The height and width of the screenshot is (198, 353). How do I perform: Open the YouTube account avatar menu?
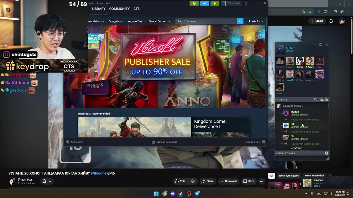(342, 21)
